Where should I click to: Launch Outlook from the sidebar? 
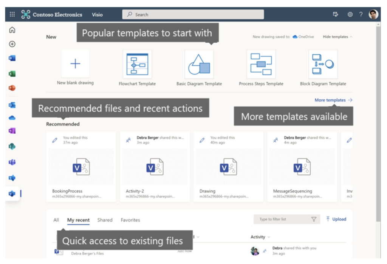click(x=12, y=105)
